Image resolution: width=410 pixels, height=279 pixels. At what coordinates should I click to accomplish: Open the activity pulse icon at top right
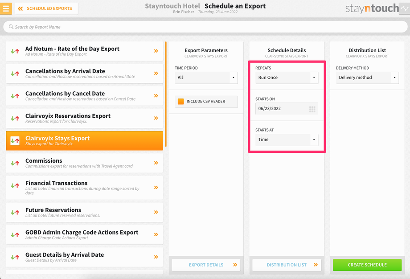tap(405, 8)
